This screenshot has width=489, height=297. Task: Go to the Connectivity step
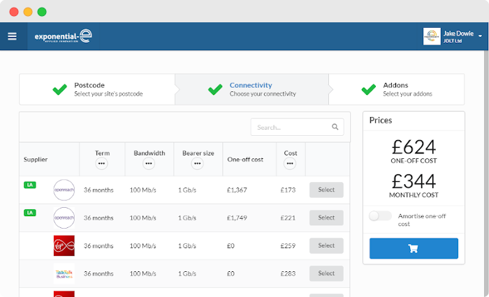click(x=252, y=89)
